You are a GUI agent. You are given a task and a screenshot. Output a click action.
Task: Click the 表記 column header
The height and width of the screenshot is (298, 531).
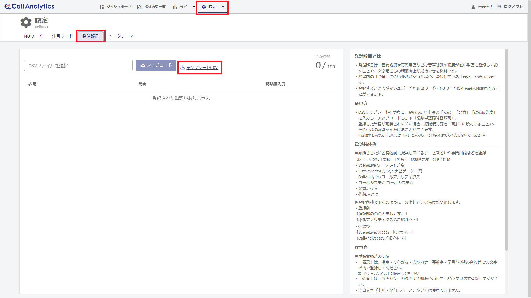(32, 84)
